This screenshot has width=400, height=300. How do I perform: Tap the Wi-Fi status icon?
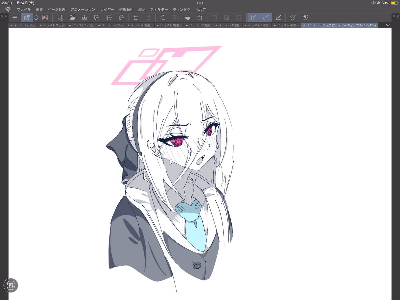(x=373, y=3)
